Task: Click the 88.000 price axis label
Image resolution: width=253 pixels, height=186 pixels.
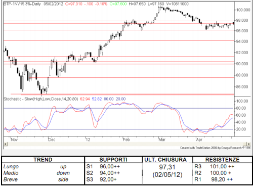Action: pyautogui.click(x=242, y=75)
